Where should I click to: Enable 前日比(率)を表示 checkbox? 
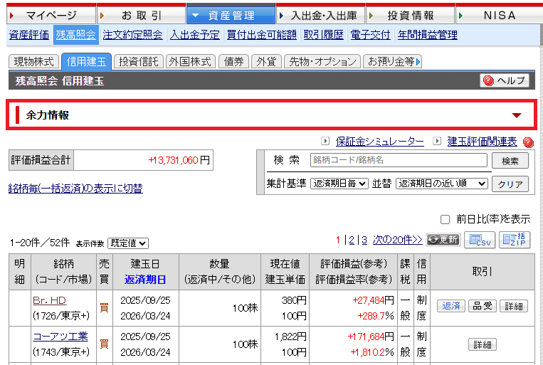point(446,219)
